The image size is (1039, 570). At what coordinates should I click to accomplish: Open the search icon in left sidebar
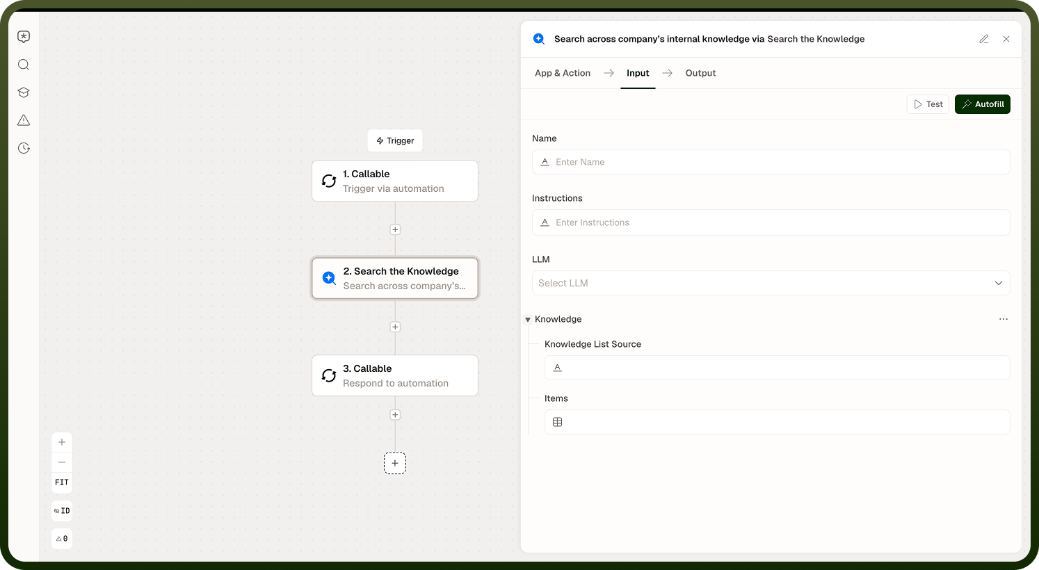tap(24, 65)
